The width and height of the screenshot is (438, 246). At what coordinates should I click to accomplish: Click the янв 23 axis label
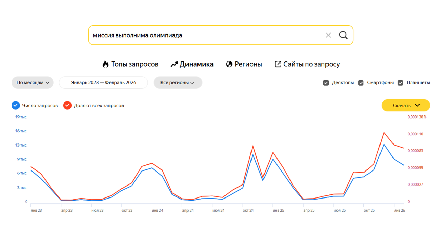pos(36,211)
